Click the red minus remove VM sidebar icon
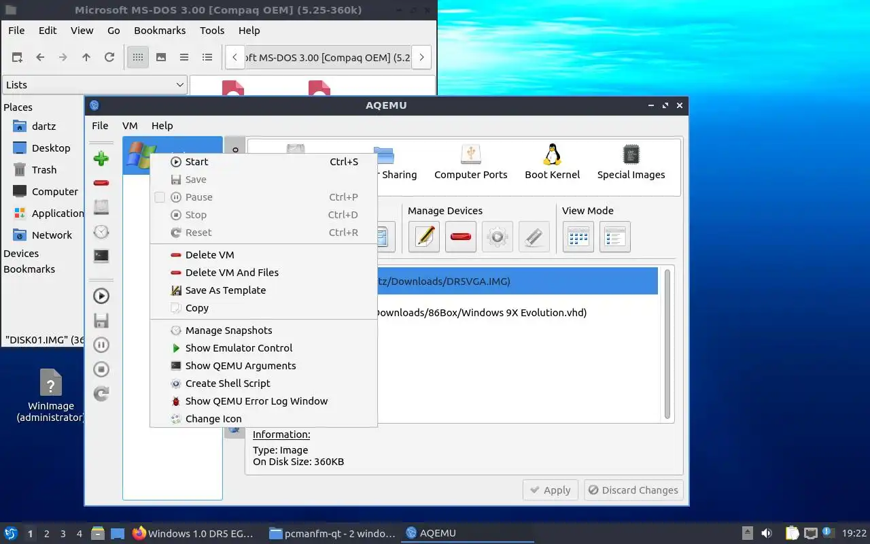The height and width of the screenshot is (544, 870). (x=101, y=183)
